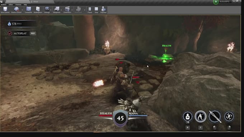The image size is (244, 137).
Task: Open the Settings toolbar icon
Action: click(x=47, y=10)
